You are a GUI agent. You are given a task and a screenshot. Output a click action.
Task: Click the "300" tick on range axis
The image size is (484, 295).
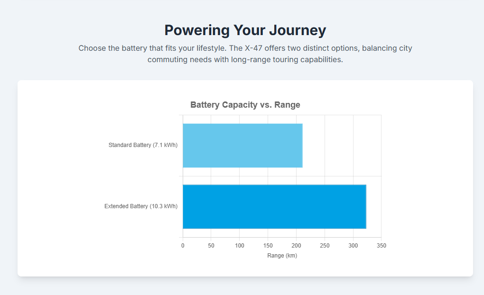(353, 246)
